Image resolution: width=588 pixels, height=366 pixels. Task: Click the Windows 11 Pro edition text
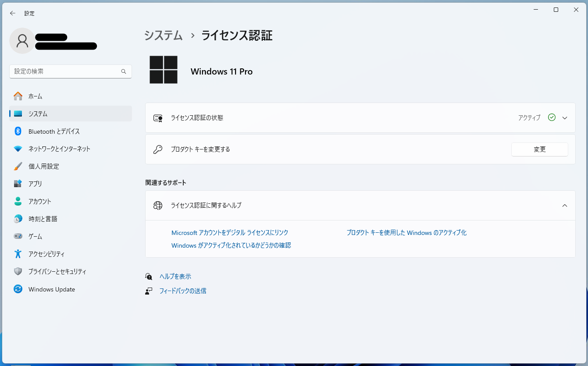(221, 71)
